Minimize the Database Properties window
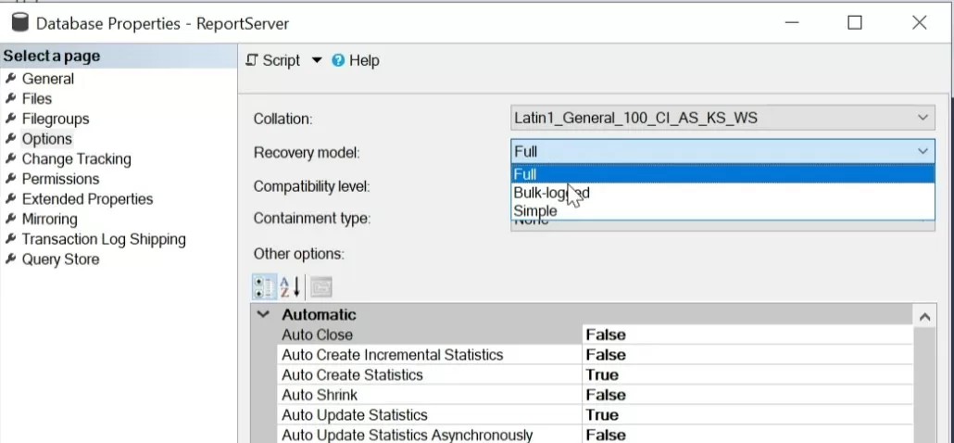954x443 pixels. click(x=792, y=22)
